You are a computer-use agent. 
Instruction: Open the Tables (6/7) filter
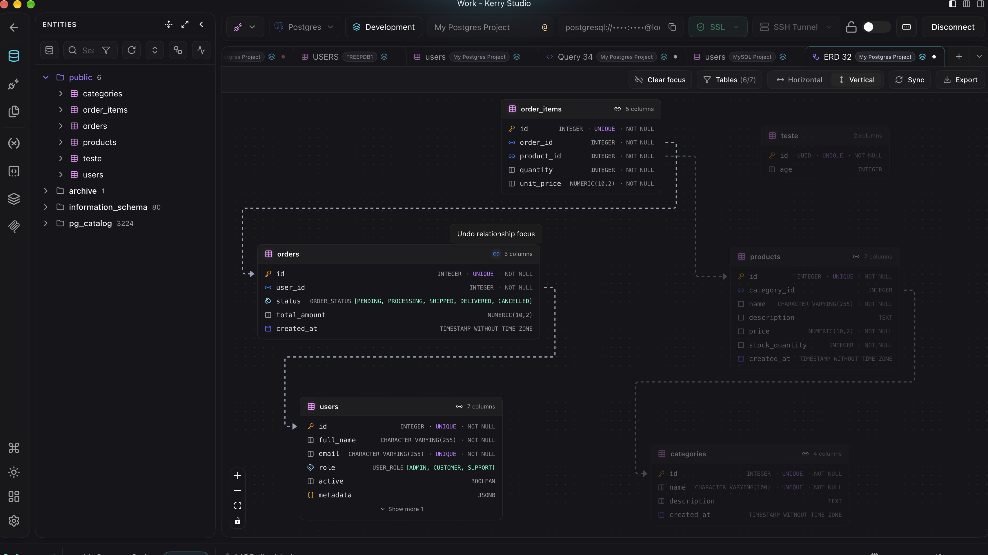click(729, 80)
